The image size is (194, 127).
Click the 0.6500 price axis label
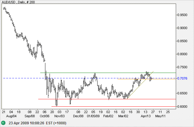(182, 93)
